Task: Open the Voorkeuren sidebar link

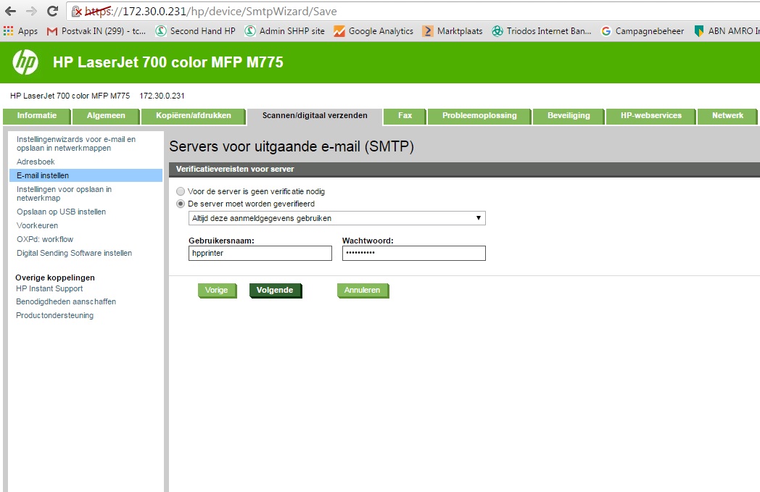Action: [x=37, y=225]
